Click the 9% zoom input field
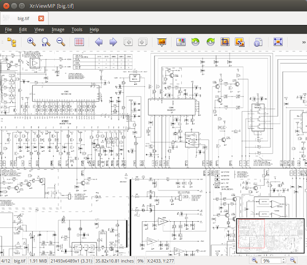307x265 pixels. tap(272, 261)
